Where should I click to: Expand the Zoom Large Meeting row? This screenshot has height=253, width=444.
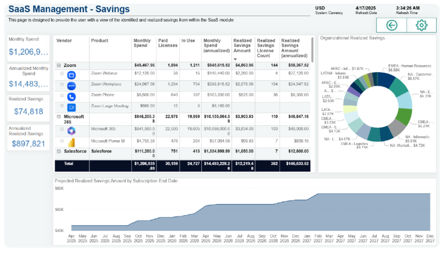[x=62, y=106]
